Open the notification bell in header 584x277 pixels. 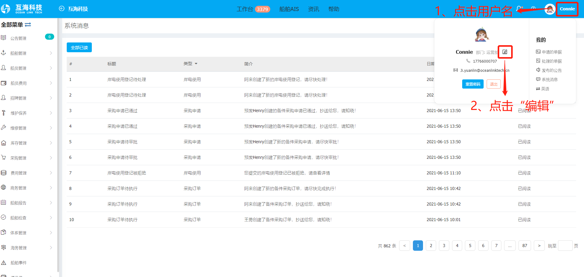[x=519, y=9]
